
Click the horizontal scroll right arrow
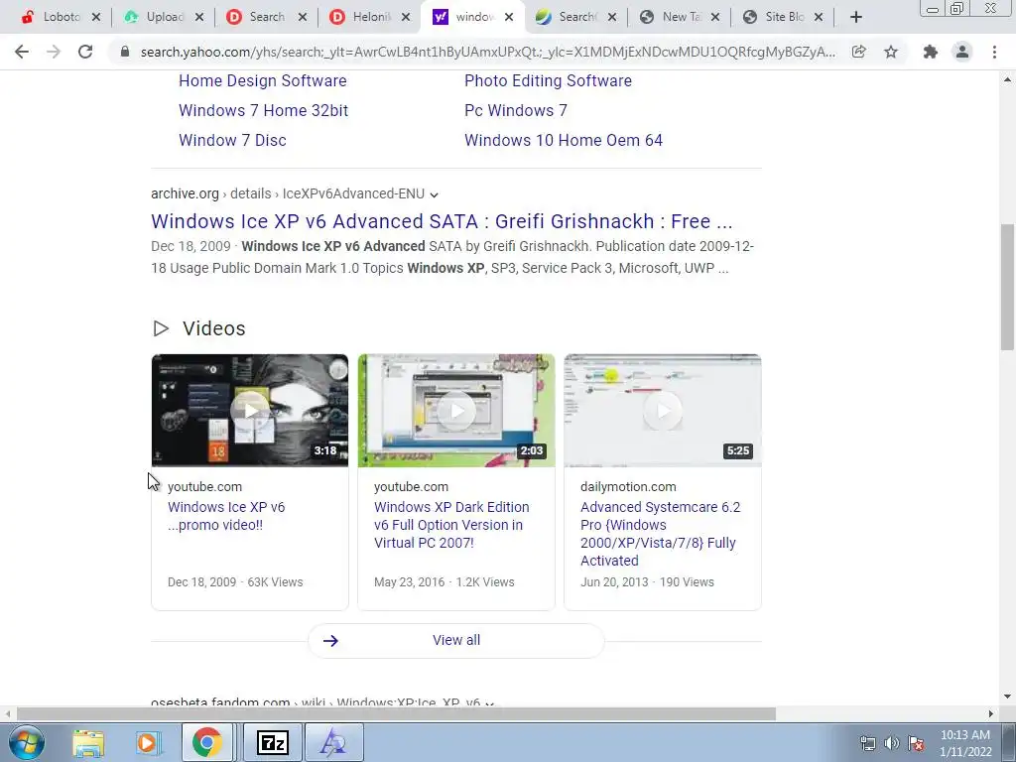coord(990,713)
